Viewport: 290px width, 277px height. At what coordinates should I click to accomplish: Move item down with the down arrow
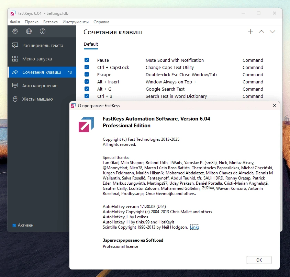tap(272, 32)
